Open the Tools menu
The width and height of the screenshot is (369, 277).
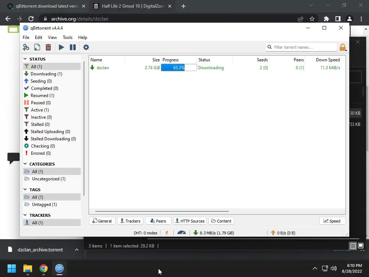pyautogui.click(x=67, y=38)
